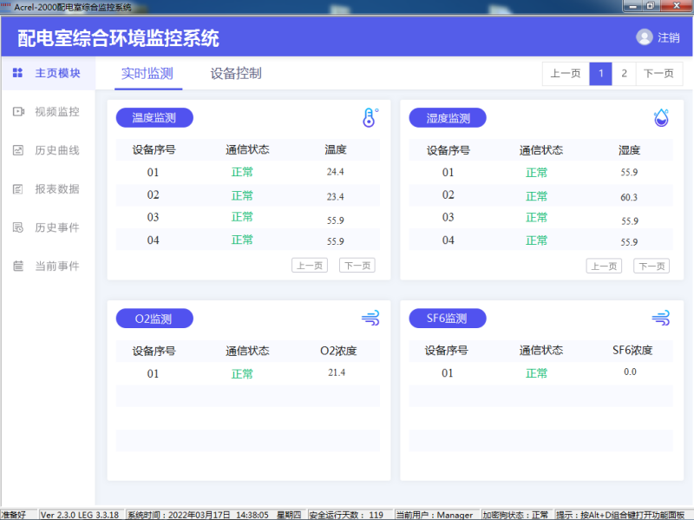Click the 历史事件 icon in sidebar
Screen dimensions: 694x520
17,227
